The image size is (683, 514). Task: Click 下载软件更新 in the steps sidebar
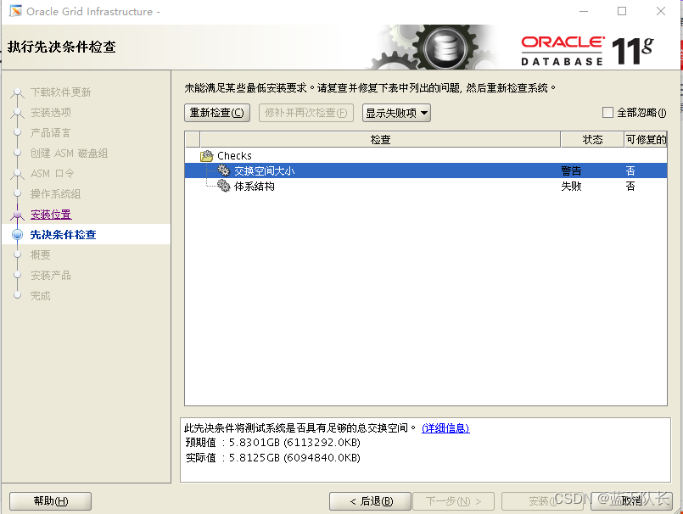(60, 92)
